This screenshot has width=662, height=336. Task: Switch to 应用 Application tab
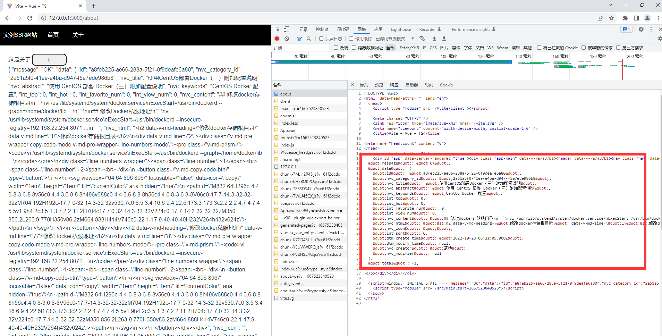378,30
